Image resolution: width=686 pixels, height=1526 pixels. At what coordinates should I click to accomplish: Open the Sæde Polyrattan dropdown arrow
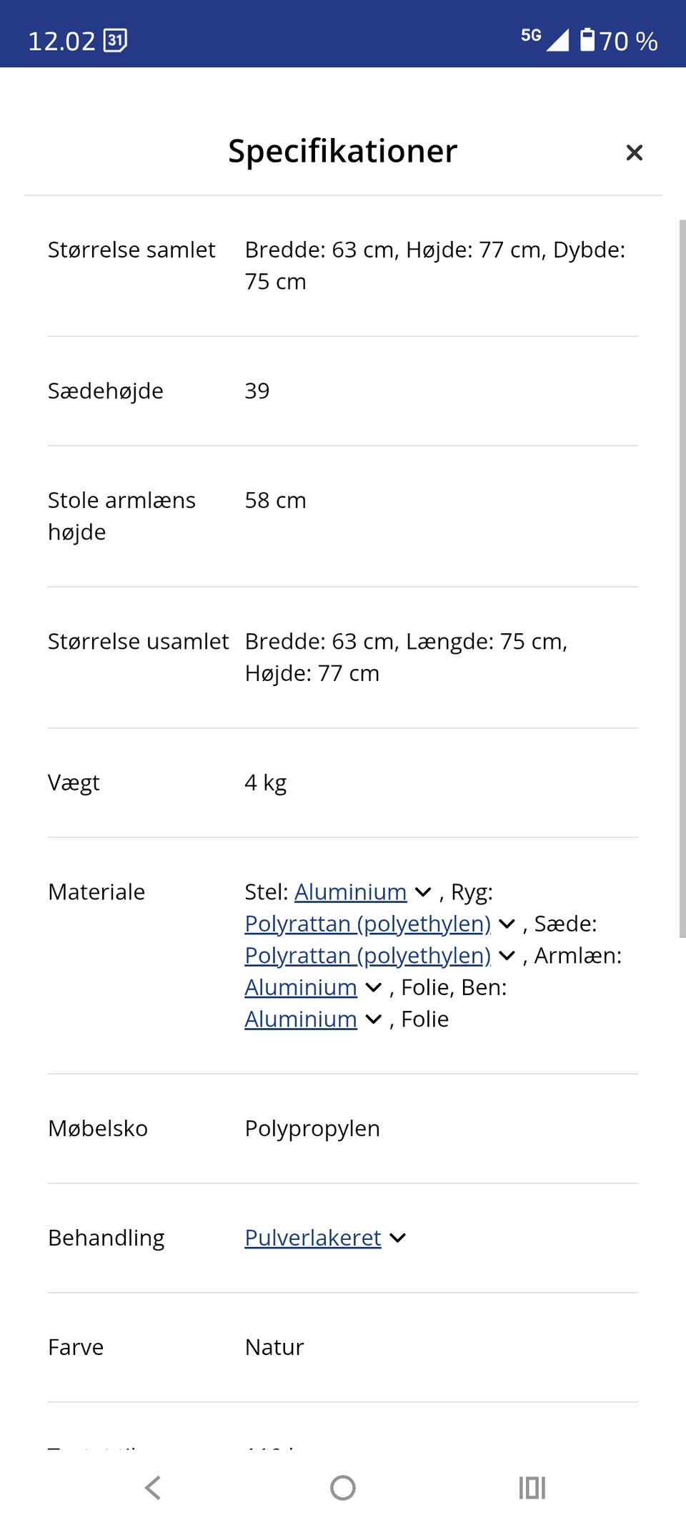507,956
